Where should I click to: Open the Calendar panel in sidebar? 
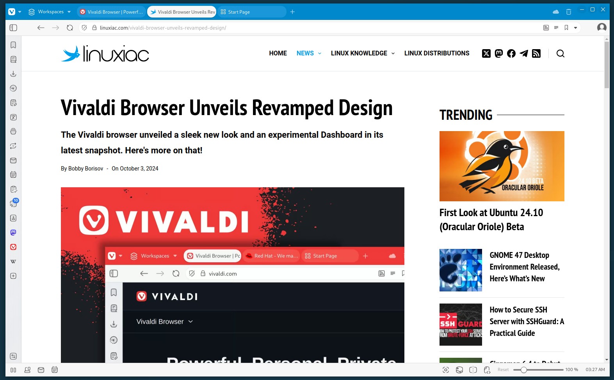(x=13, y=175)
